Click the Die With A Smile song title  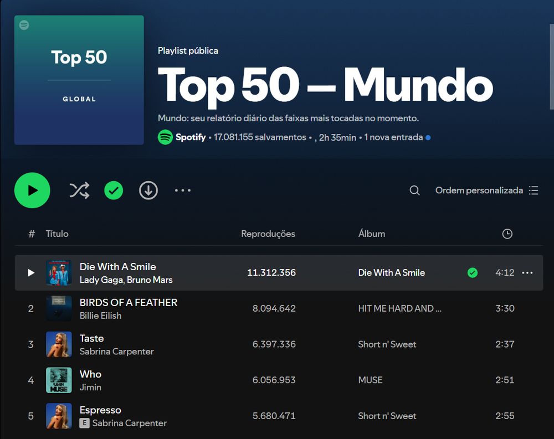click(x=117, y=267)
